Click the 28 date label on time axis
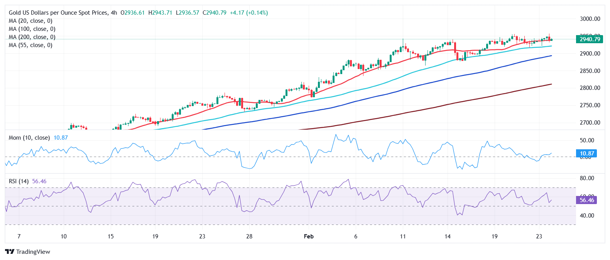Viewport: 610px width, 260px height. [249, 236]
